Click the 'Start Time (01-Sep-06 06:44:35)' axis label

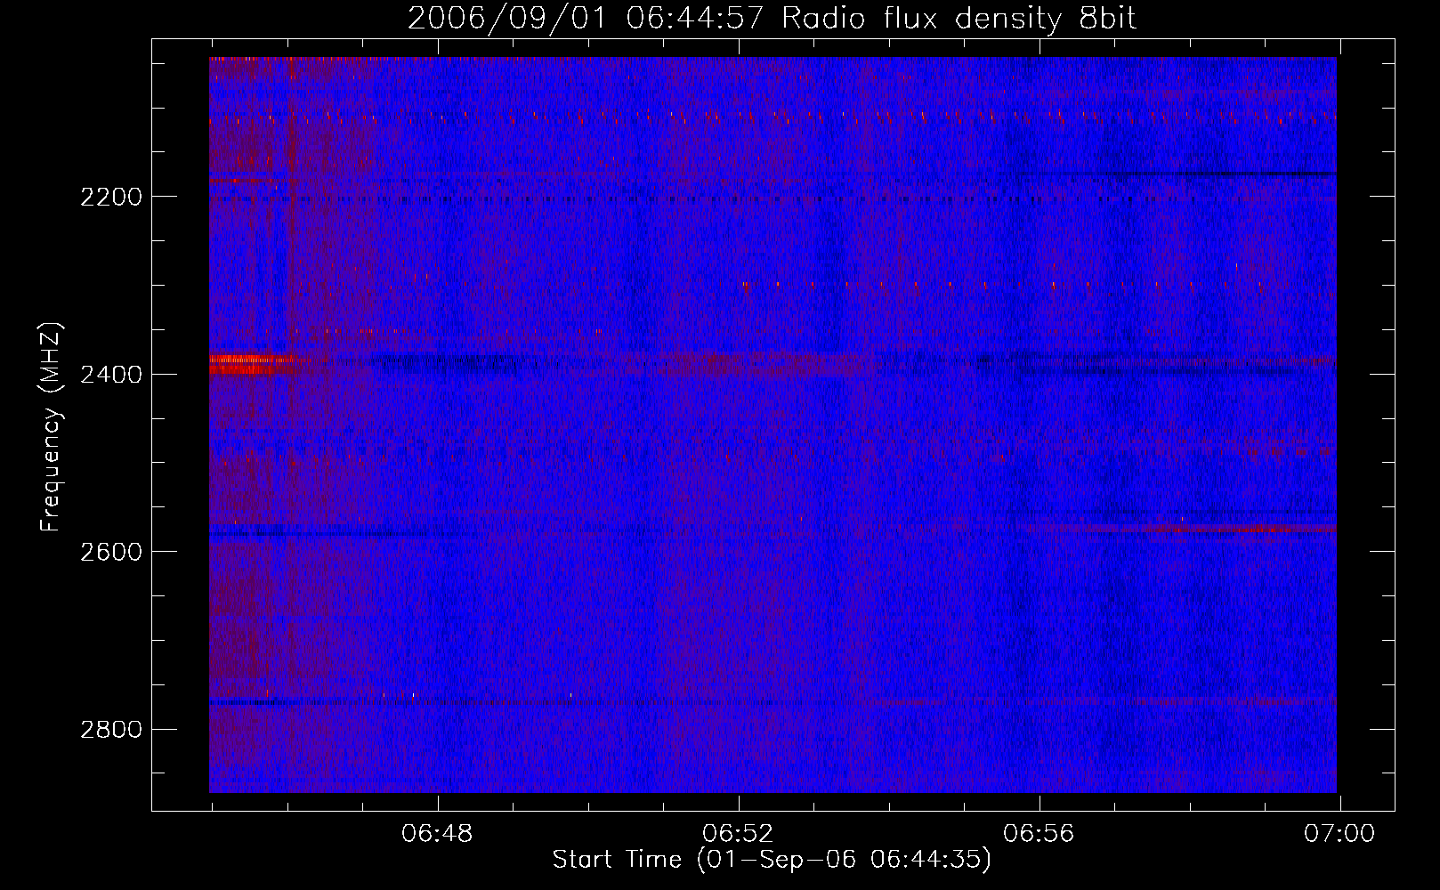point(772,860)
